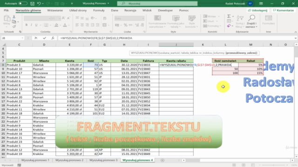
Task: Open the Pomoc ribbon tab
Action: [x=184, y=10]
